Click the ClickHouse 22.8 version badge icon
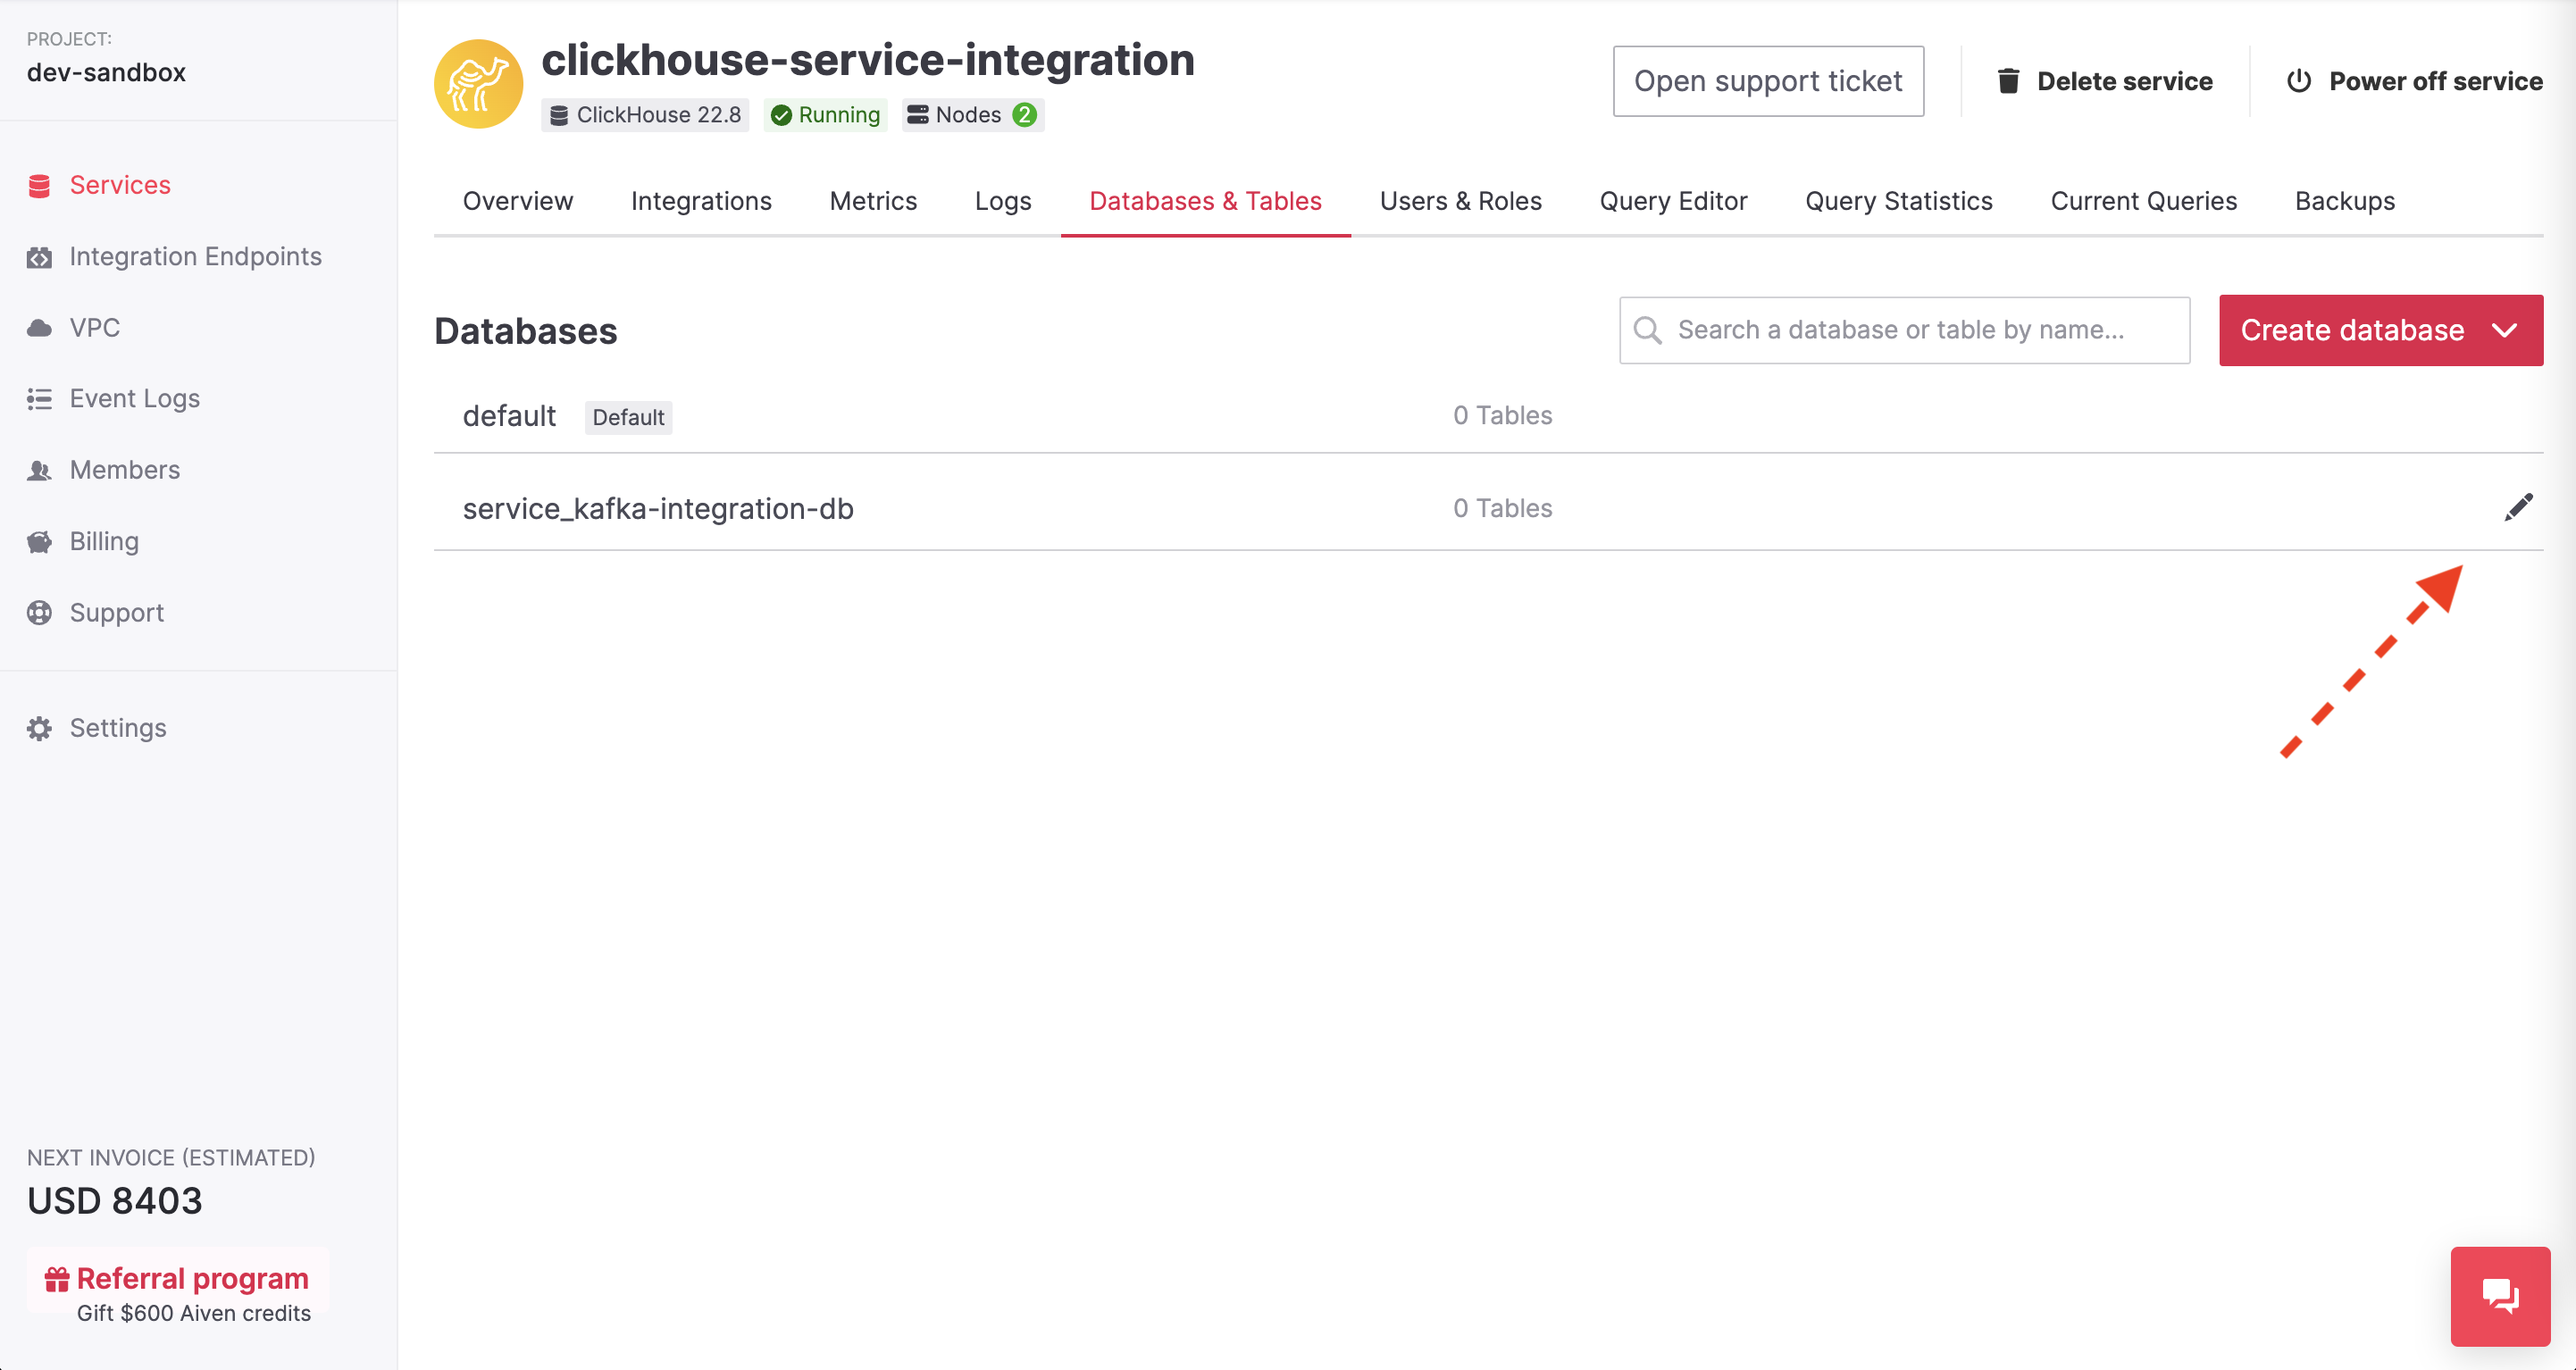Image resolution: width=2576 pixels, height=1370 pixels. 559,115
